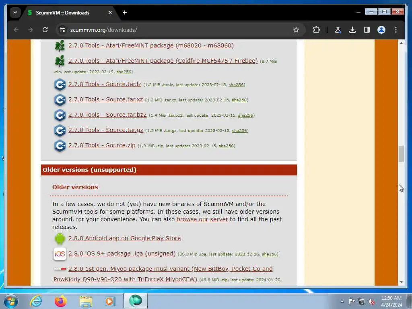
Task: Click the network tray icon
Action: pyautogui.click(x=362, y=301)
